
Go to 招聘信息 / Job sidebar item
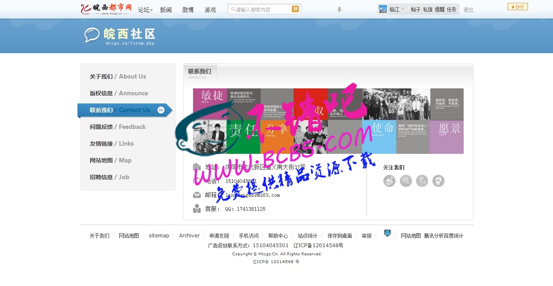click(109, 177)
